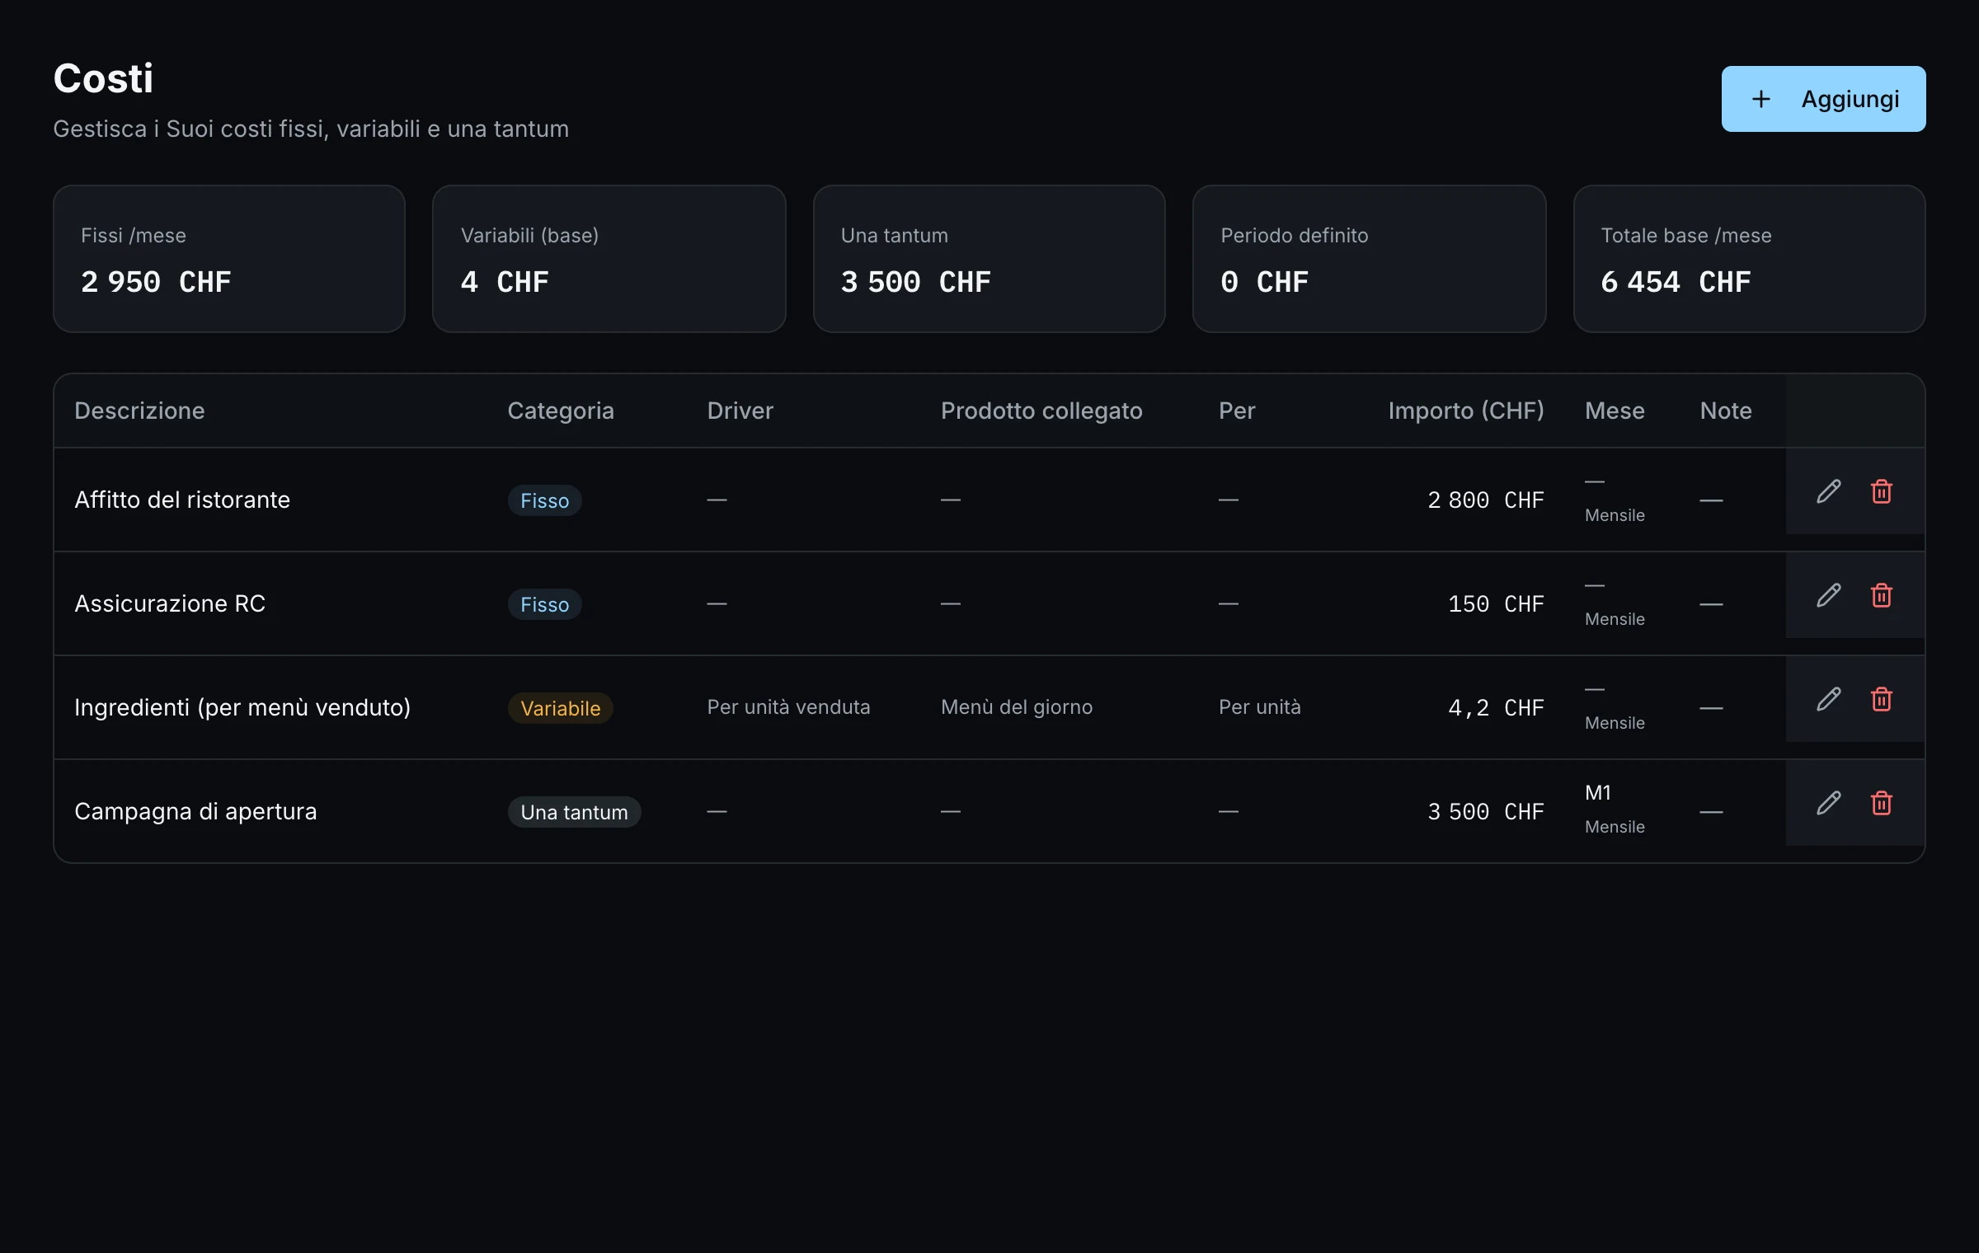Delete the Affitto del ristorante row
Viewport: 1979px width, 1253px height.
pos(1881,491)
